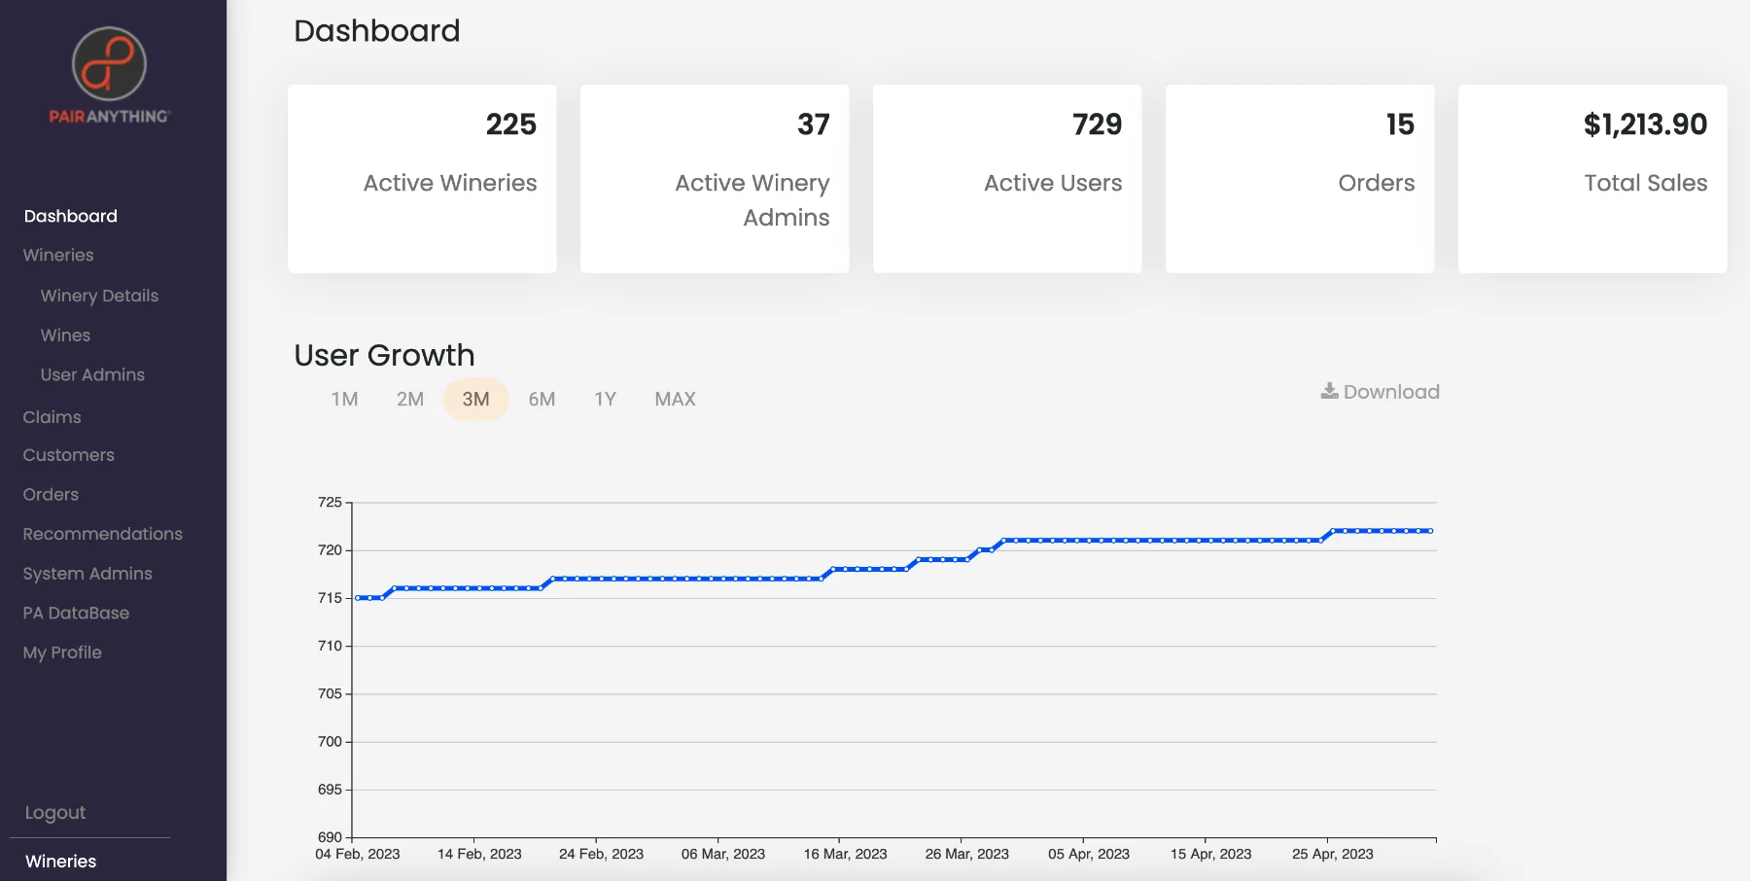Open Orders in the sidebar
The height and width of the screenshot is (881, 1750).
click(51, 495)
